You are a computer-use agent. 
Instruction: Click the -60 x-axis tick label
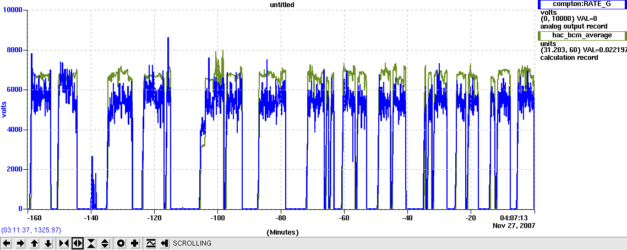click(x=344, y=218)
